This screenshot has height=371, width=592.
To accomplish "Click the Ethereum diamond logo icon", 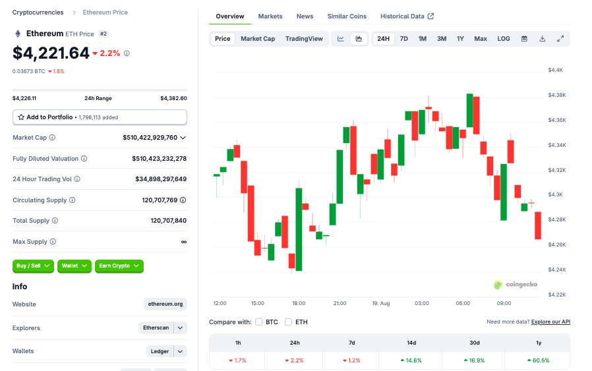I will (x=17, y=34).
